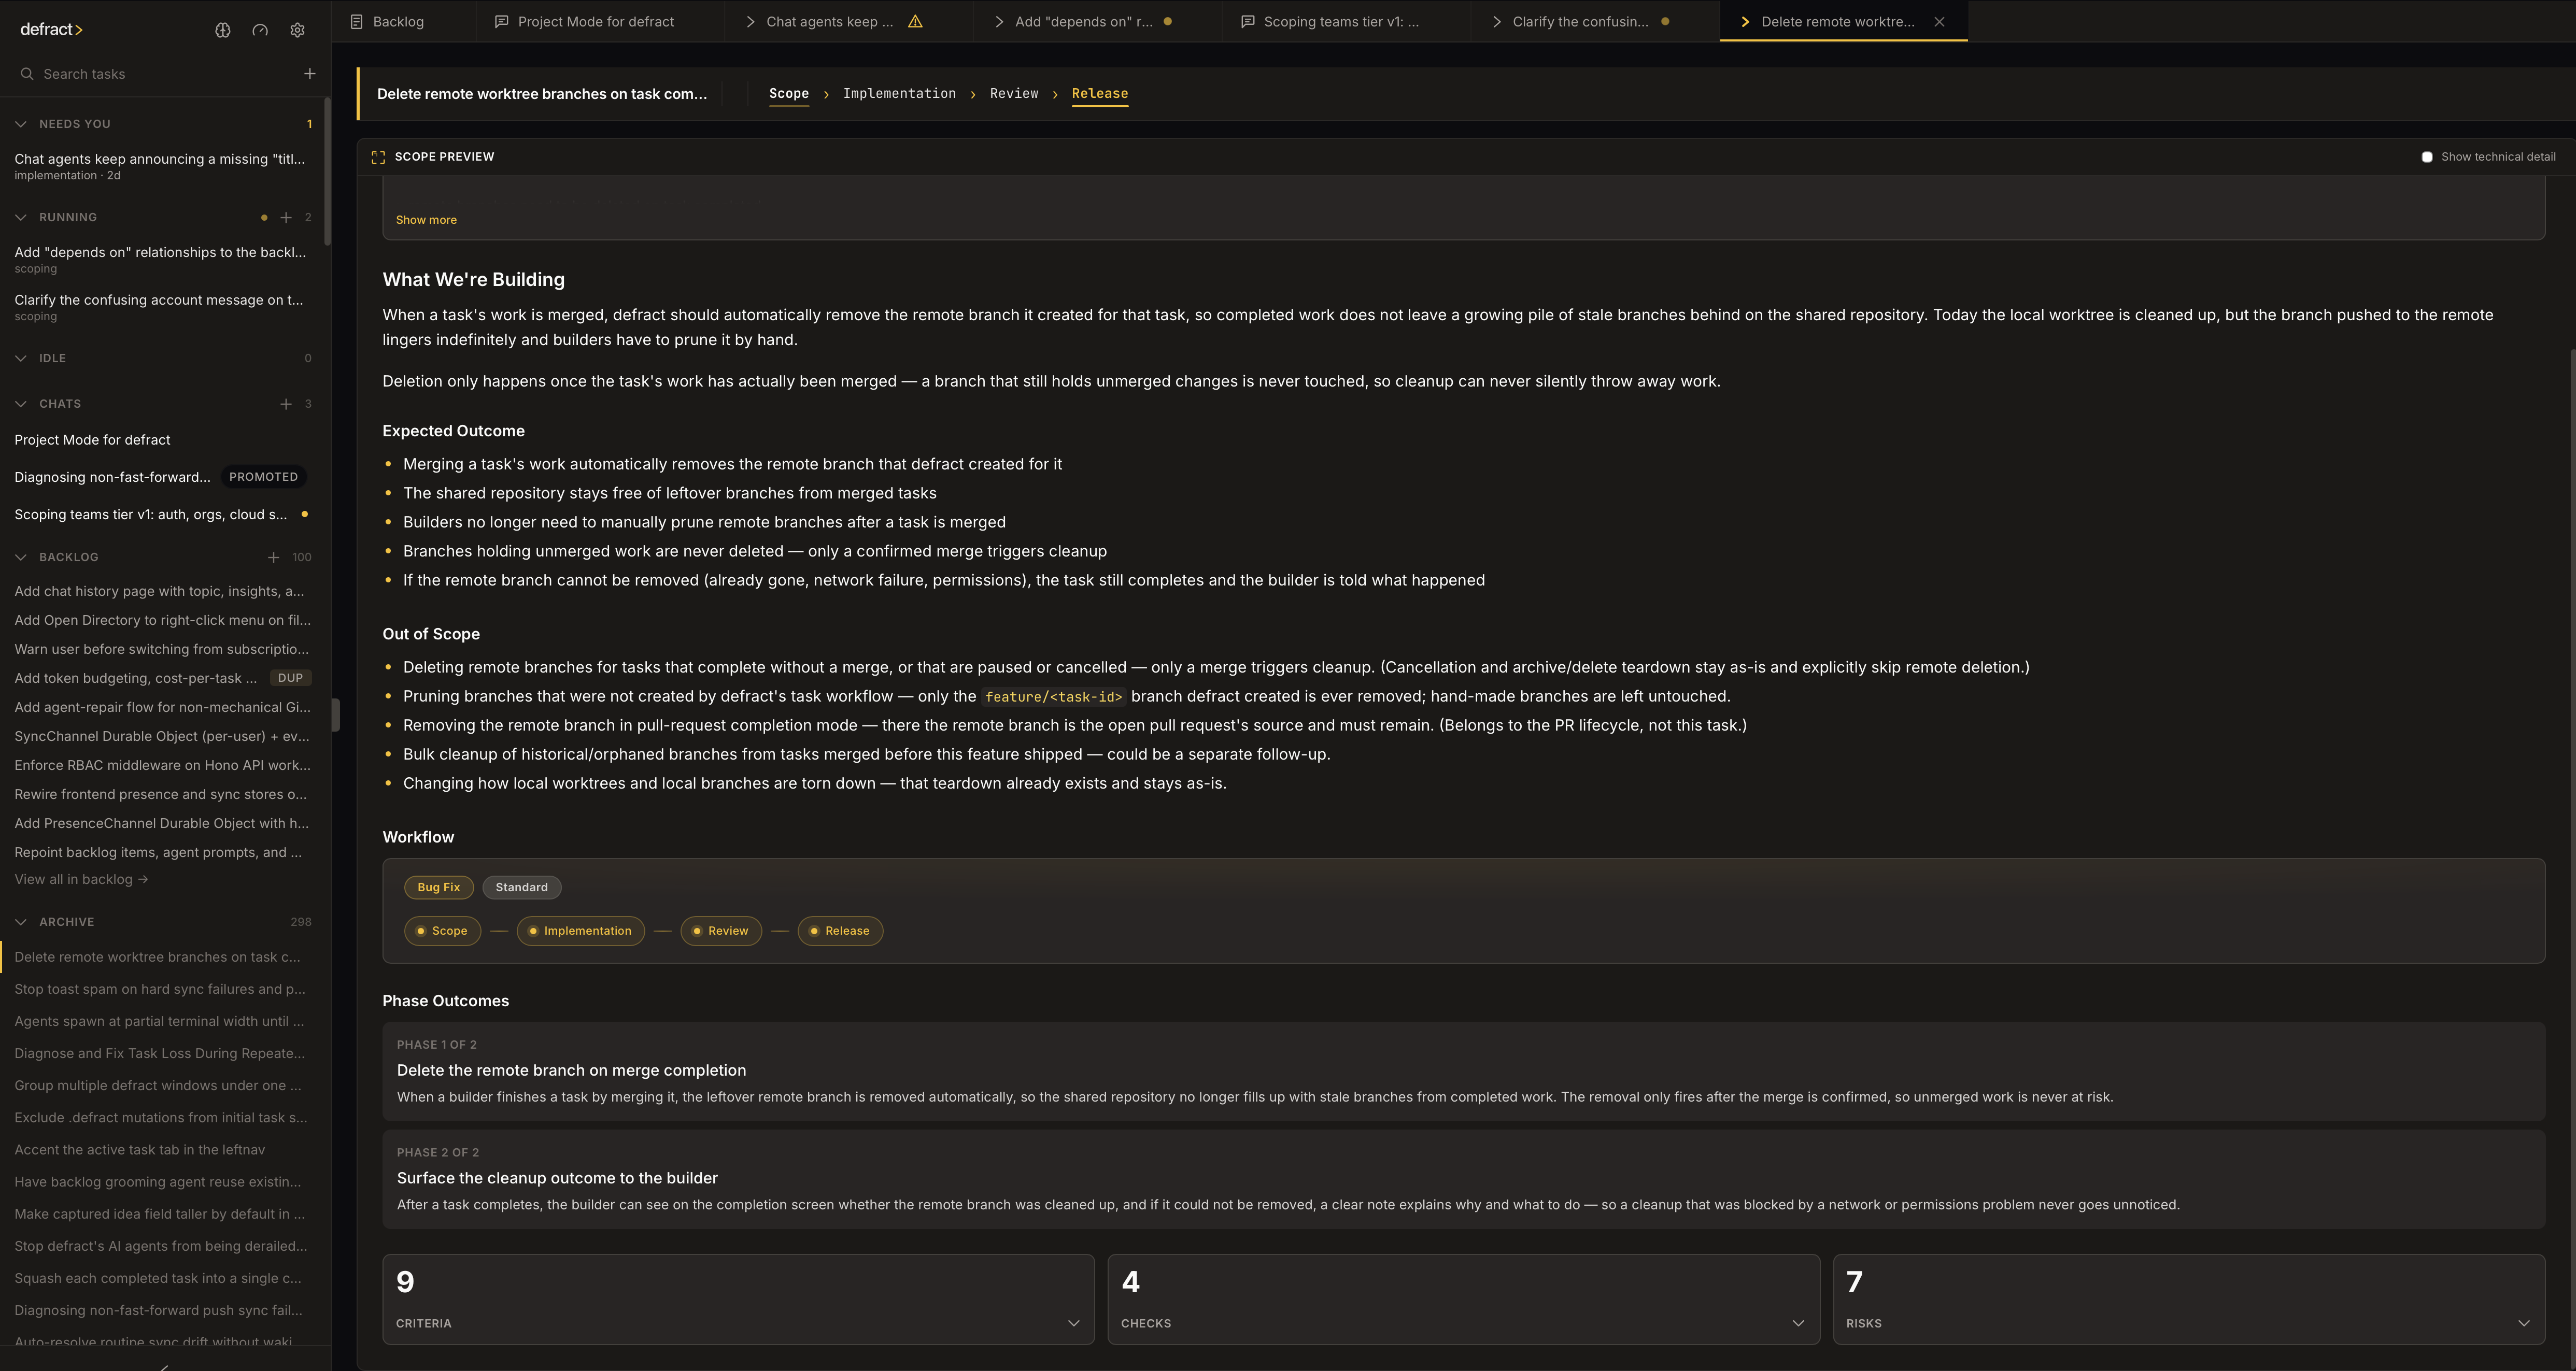This screenshot has height=1371, width=2576.
Task: Collapse the ARCHIVE section
Action: (x=21, y=922)
